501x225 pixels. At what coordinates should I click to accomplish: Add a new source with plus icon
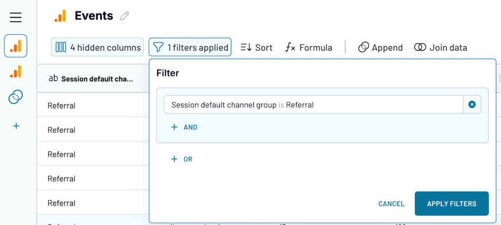pyautogui.click(x=16, y=126)
